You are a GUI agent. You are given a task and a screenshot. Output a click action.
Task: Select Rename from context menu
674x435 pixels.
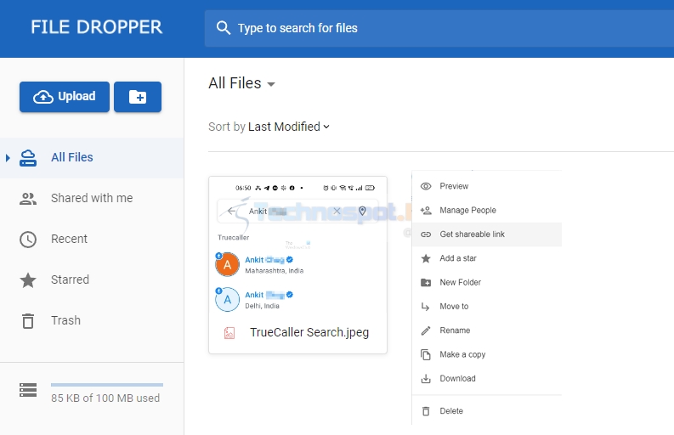pos(486,330)
